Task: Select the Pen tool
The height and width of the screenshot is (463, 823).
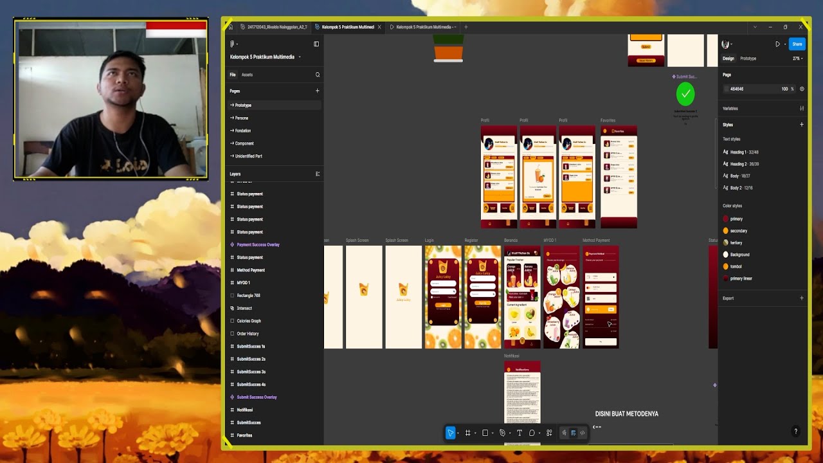Action: coord(502,433)
